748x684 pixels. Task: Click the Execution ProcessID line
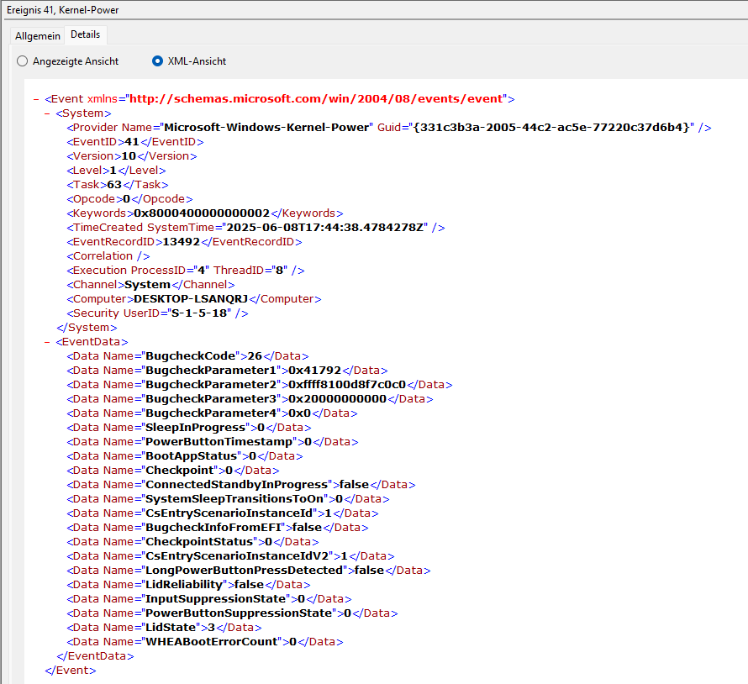coord(186,271)
